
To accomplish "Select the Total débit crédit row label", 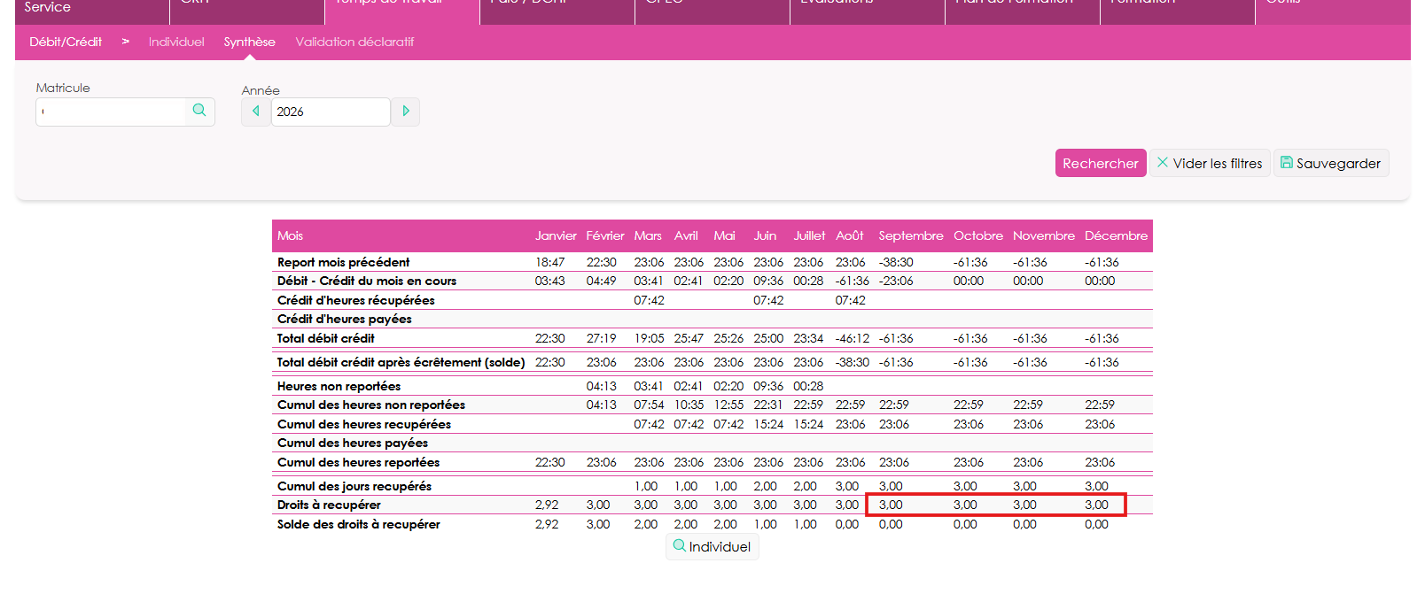I will (325, 338).
